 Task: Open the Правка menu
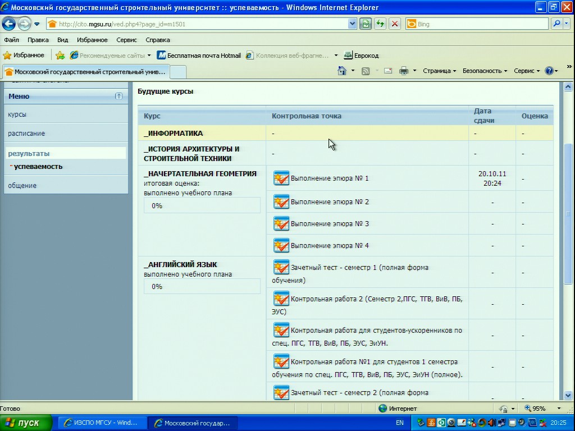coord(38,40)
